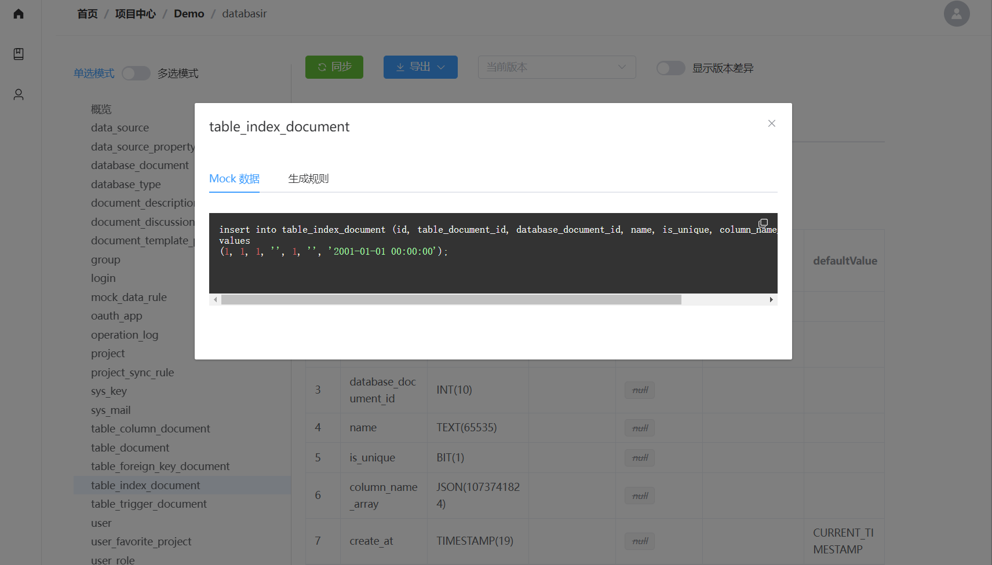
Task: Go to 项目中心 breadcrumb link
Action: 136,14
